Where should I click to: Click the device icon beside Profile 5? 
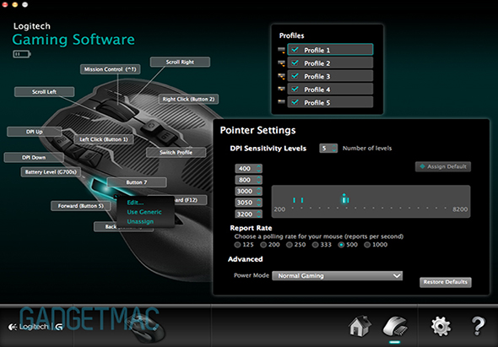click(x=281, y=102)
